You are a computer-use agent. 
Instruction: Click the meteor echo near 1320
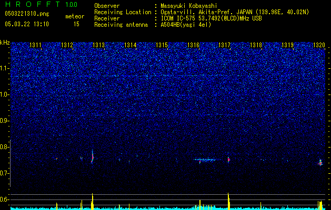320,163
